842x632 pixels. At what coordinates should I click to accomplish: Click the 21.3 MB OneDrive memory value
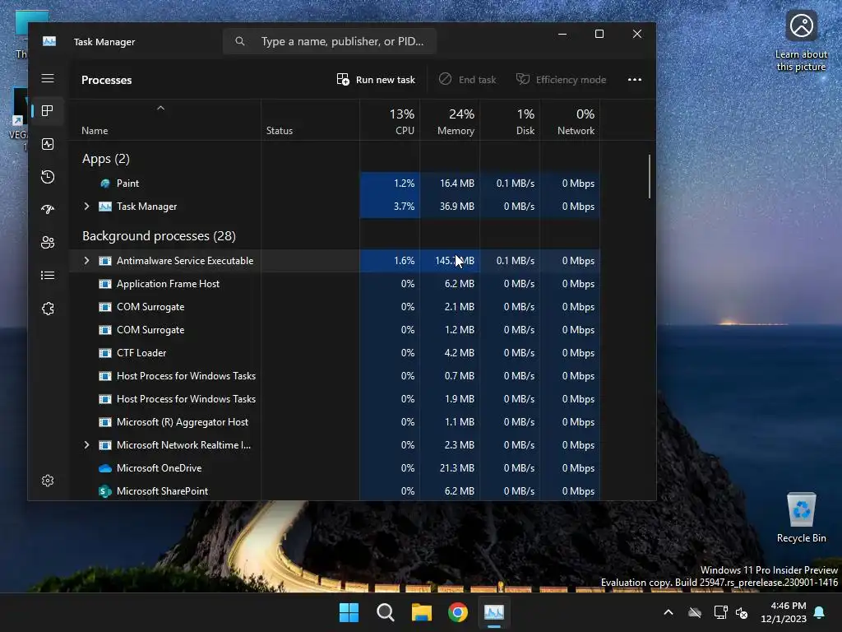pyautogui.click(x=457, y=468)
